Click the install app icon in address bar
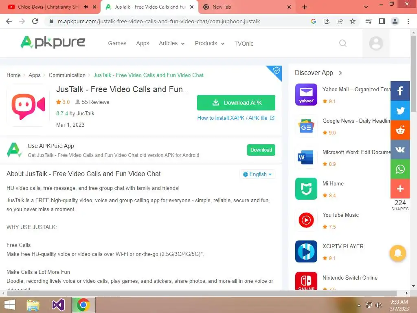This screenshot has width=417, height=313. 326,21
